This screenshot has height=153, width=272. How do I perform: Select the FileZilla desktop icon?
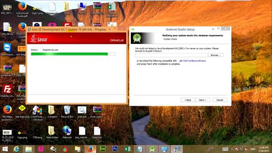pos(7,91)
